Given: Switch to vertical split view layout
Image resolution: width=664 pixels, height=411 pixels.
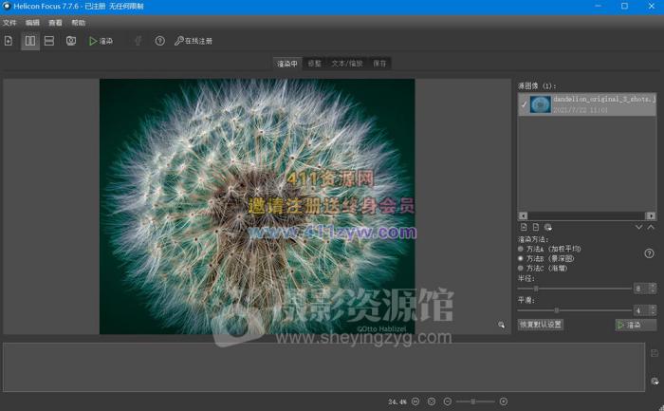Looking at the screenshot, I should [30, 41].
